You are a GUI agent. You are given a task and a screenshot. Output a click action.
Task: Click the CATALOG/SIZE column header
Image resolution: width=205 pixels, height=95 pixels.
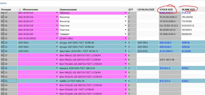click(148, 9)
